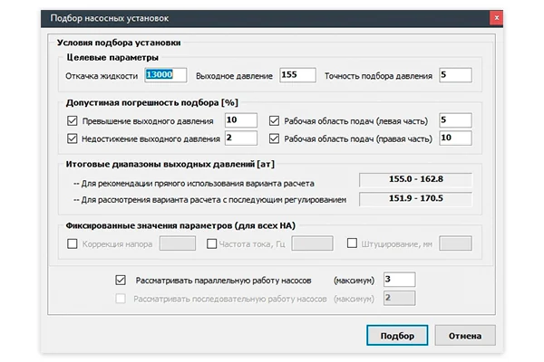Enable the Штуцирование, мм checkbox
The width and height of the screenshot is (544, 362).
(352, 243)
